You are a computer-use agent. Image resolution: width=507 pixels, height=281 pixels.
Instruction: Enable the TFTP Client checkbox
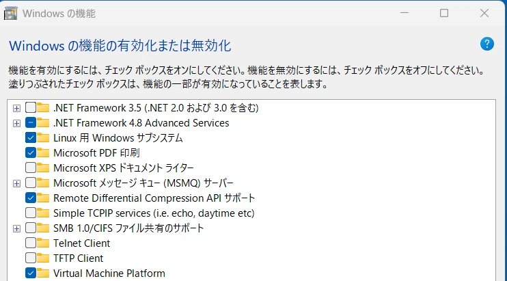click(31, 258)
